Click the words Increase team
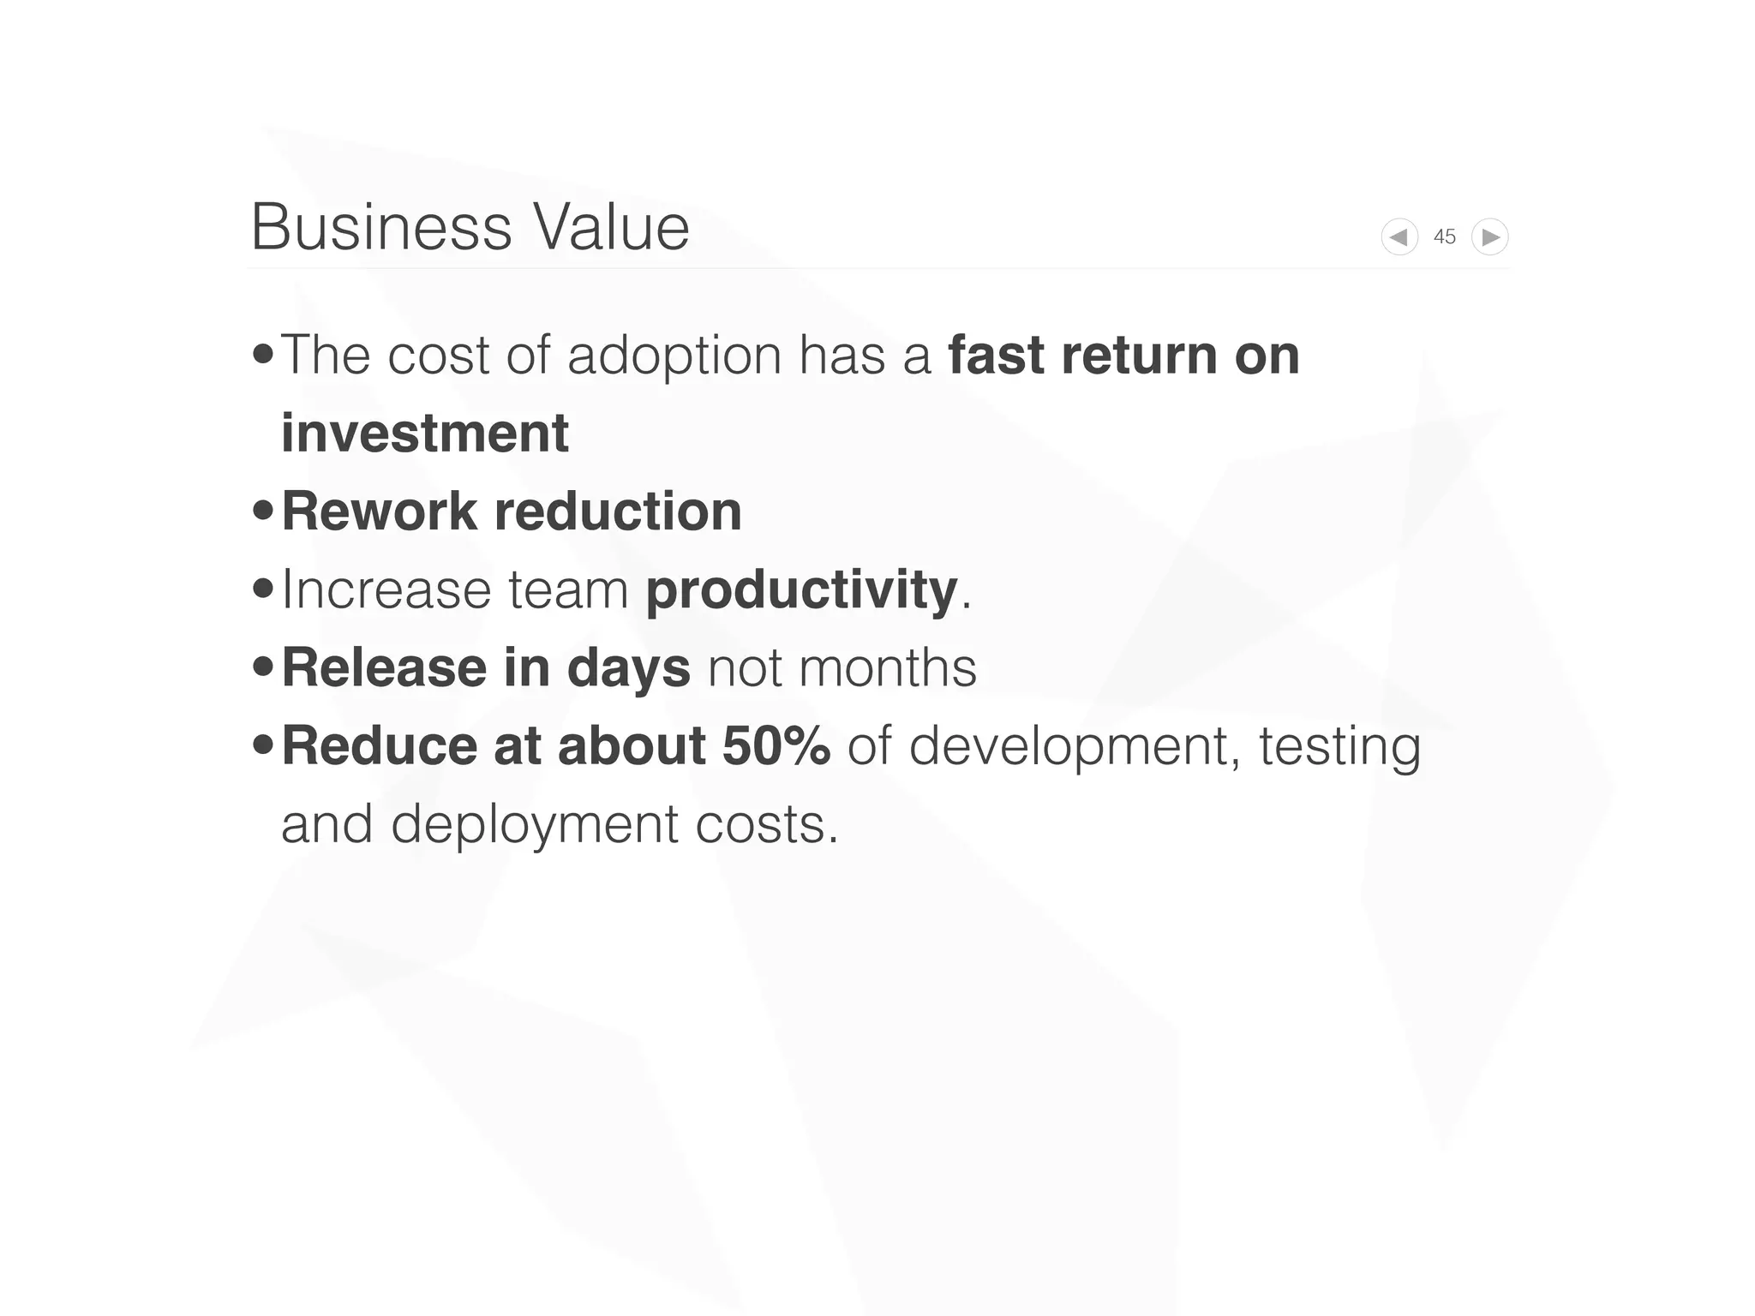The height and width of the screenshot is (1316, 1755). (455, 589)
